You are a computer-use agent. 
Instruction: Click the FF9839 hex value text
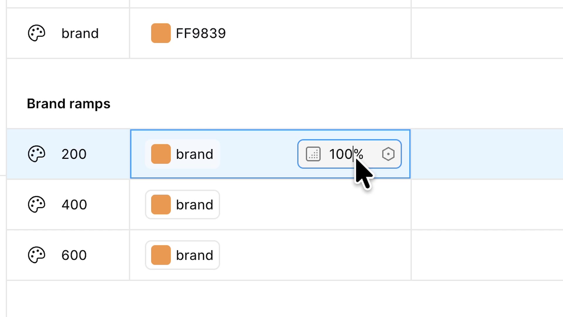pyautogui.click(x=201, y=33)
